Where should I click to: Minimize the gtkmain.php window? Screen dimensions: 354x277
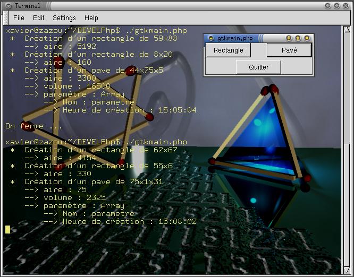(289, 38)
